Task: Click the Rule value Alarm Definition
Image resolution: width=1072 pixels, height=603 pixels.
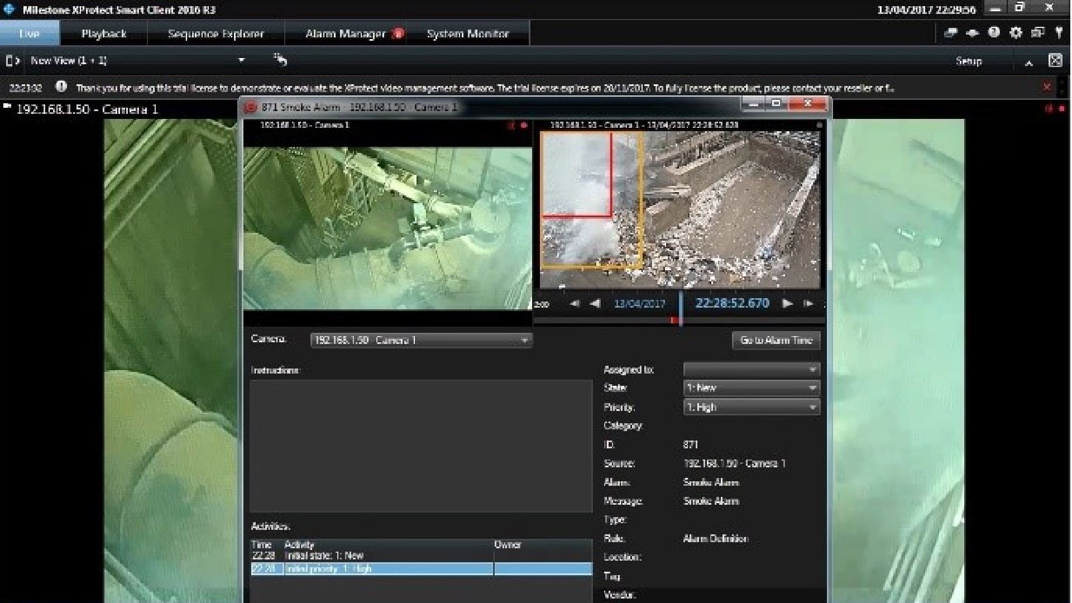Action: click(x=716, y=539)
